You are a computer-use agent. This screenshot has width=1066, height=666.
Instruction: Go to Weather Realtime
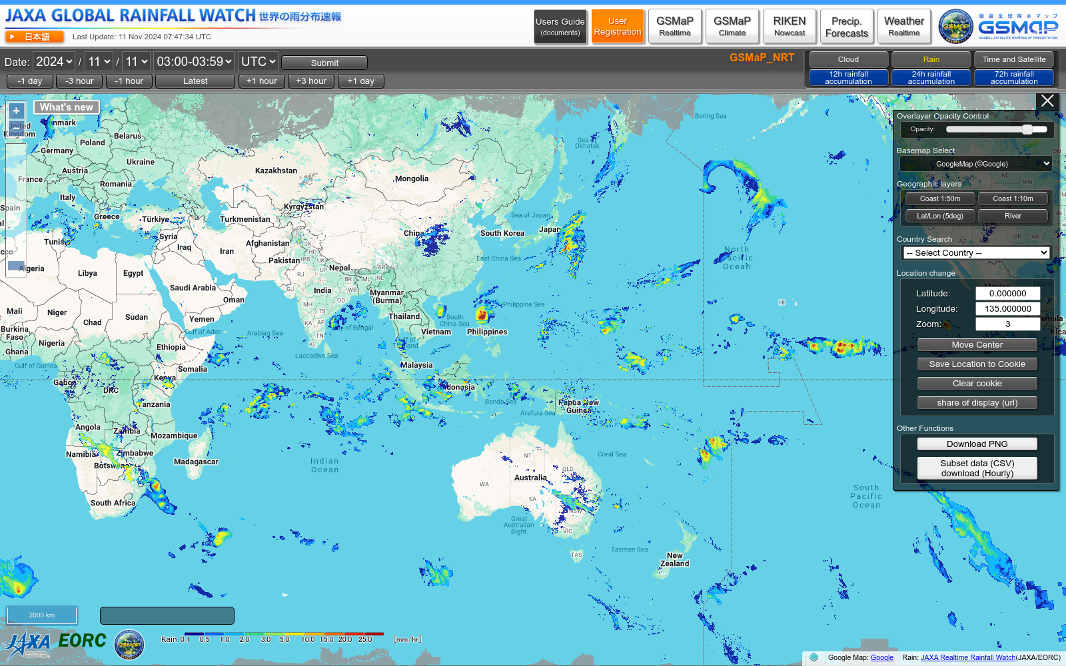(904, 27)
